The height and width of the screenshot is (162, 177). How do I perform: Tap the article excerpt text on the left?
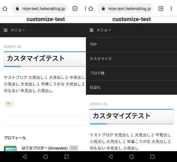pyautogui.click(x=44, y=84)
